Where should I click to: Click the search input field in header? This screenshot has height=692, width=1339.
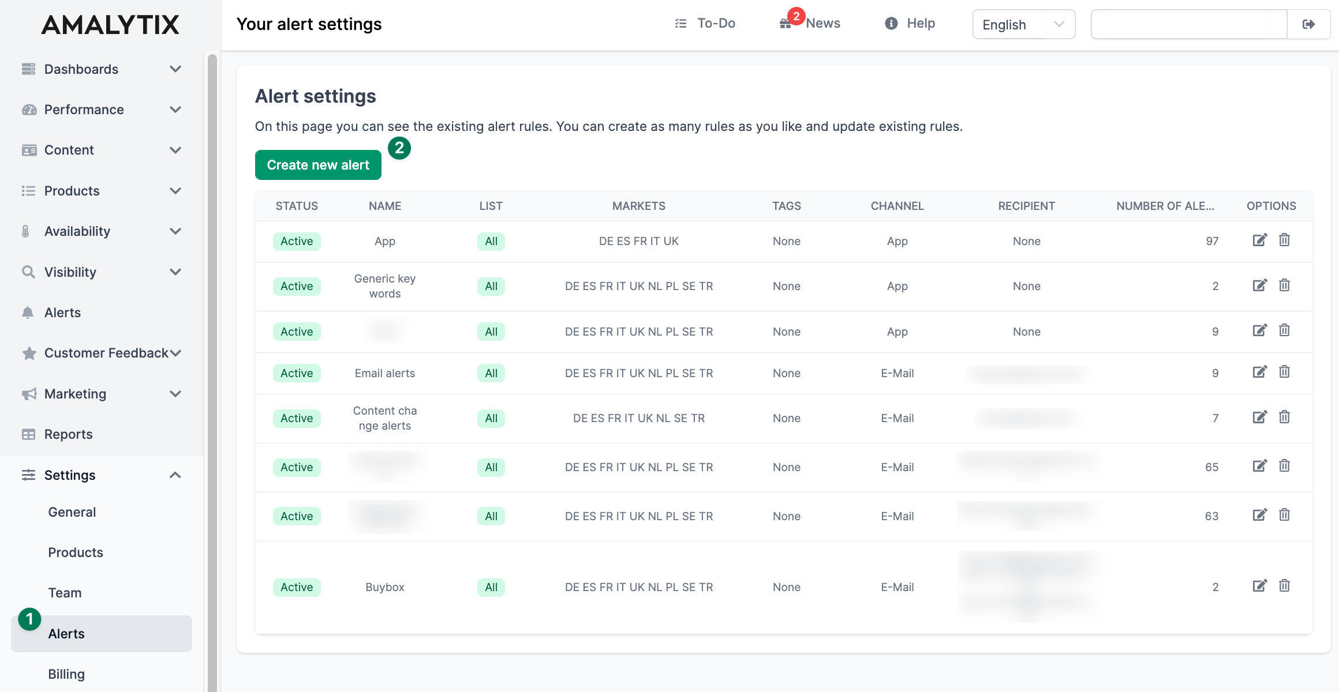1188,24
